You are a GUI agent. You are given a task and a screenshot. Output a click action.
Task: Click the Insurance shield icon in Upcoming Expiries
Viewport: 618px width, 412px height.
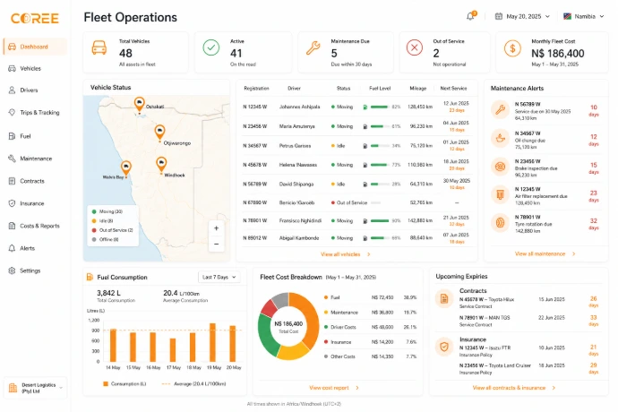coord(444,347)
